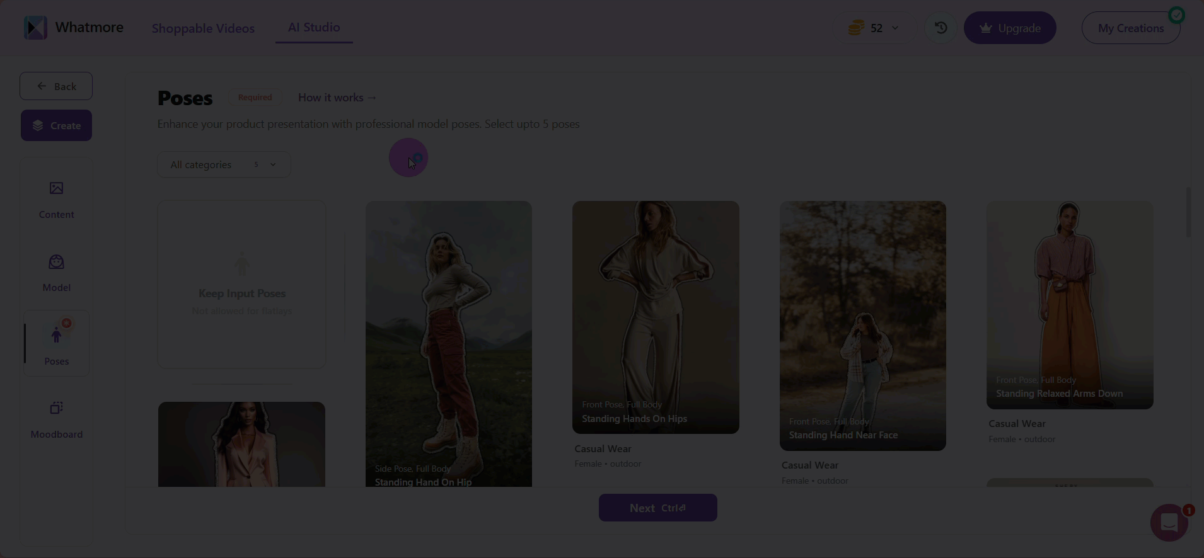
Task: Click the Create button
Action: click(56, 125)
